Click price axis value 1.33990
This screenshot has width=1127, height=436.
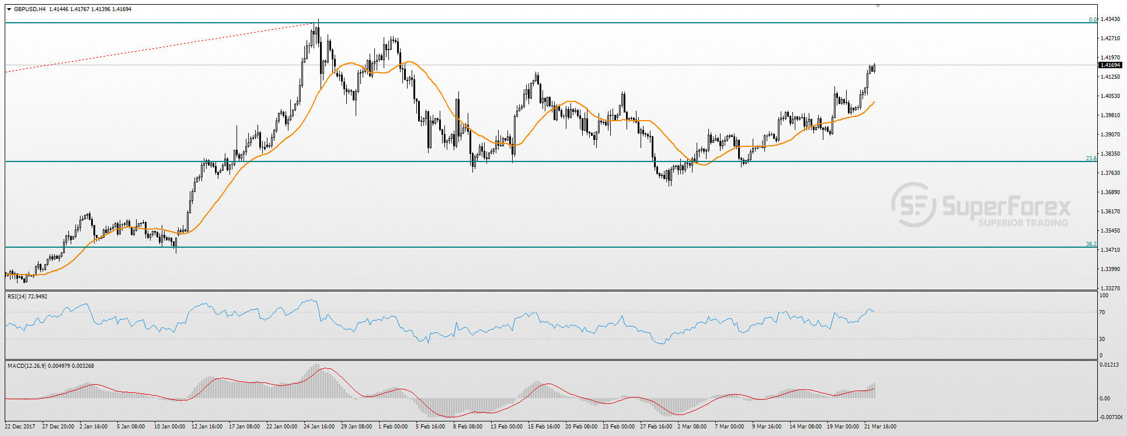pyautogui.click(x=1110, y=269)
